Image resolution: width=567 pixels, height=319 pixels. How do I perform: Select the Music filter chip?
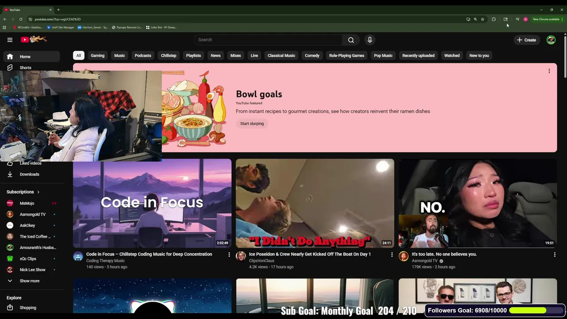(x=120, y=56)
